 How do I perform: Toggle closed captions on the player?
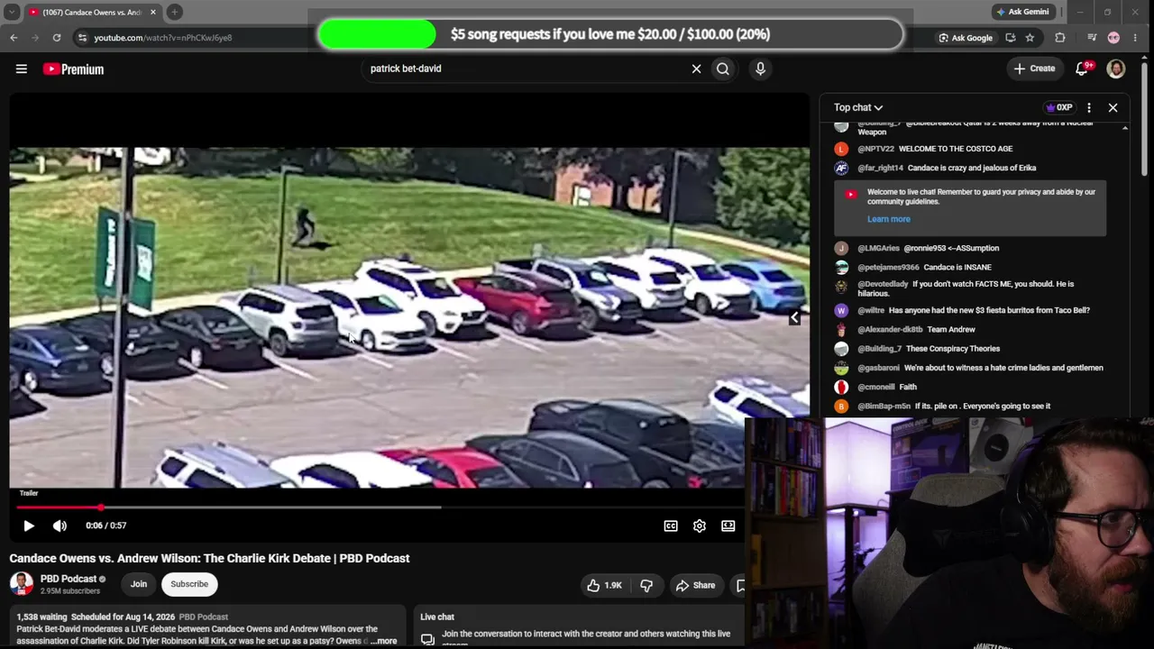pyautogui.click(x=671, y=526)
